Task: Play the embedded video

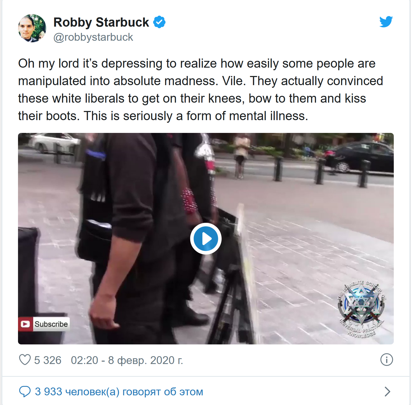Action: (x=206, y=239)
